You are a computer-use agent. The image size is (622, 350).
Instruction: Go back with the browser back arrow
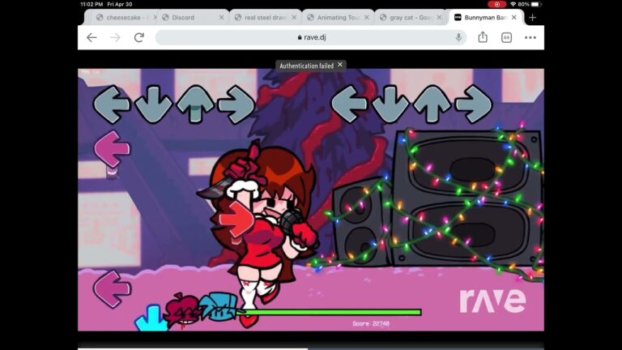click(x=92, y=38)
